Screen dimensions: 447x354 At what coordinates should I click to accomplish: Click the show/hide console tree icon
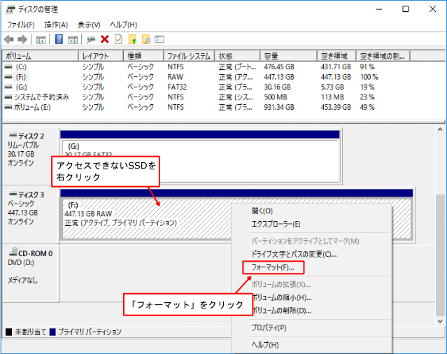pyautogui.click(x=41, y=40)
